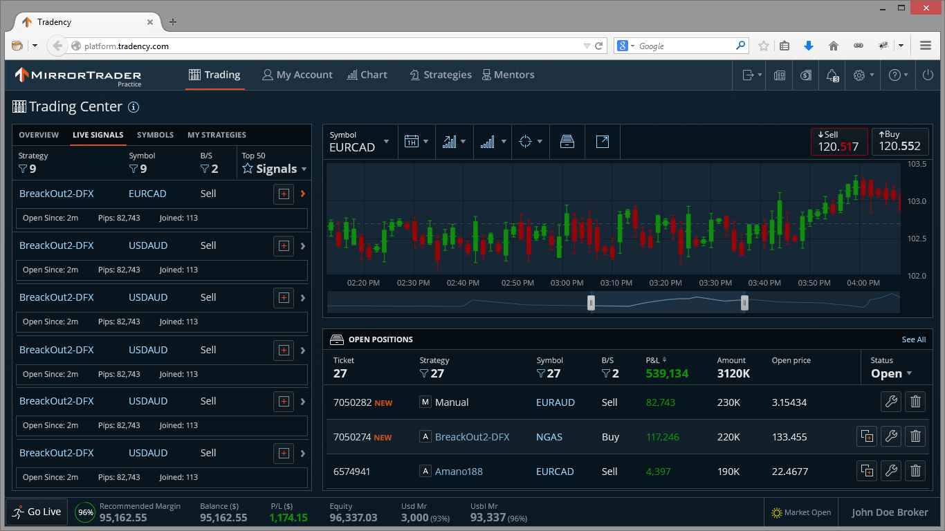Click the power logout icon
The width and height of the screenshot is (945, 531).
click(928, 75)
